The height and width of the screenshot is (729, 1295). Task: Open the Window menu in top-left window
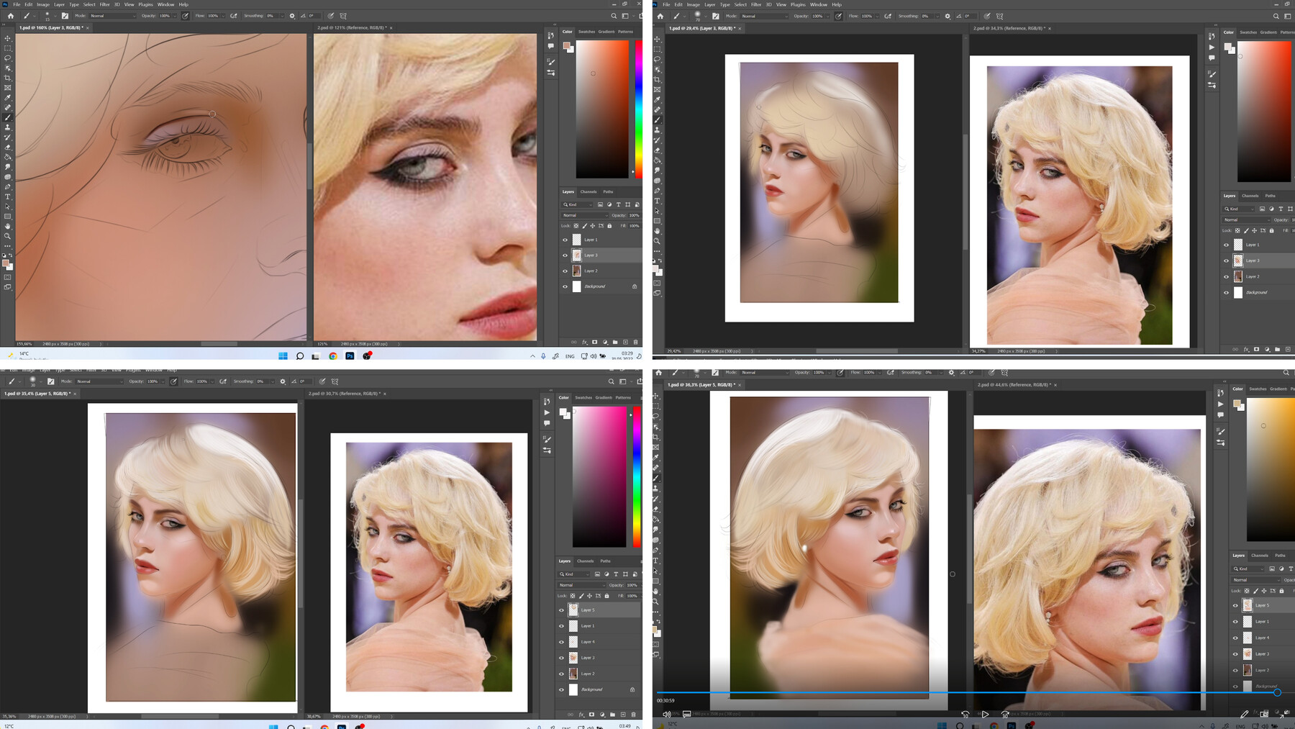pos(165,4)
